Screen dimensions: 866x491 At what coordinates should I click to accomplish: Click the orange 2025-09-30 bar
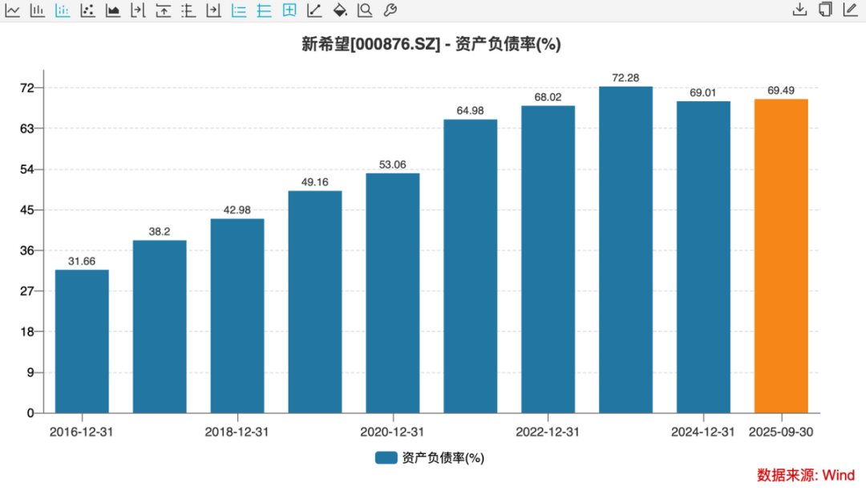(782, 256)
